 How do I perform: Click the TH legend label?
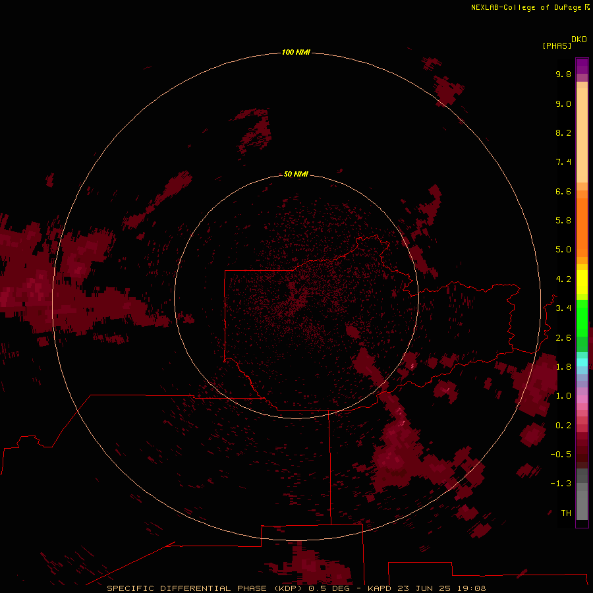pos(566,513)
